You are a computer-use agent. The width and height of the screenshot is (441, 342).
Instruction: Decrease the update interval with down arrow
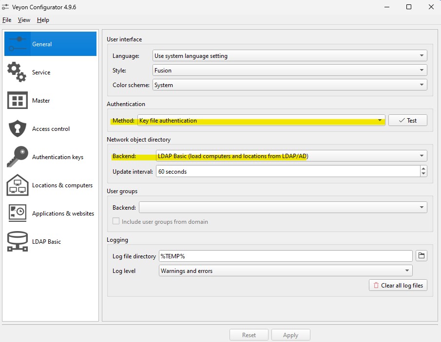coord(423,174)
